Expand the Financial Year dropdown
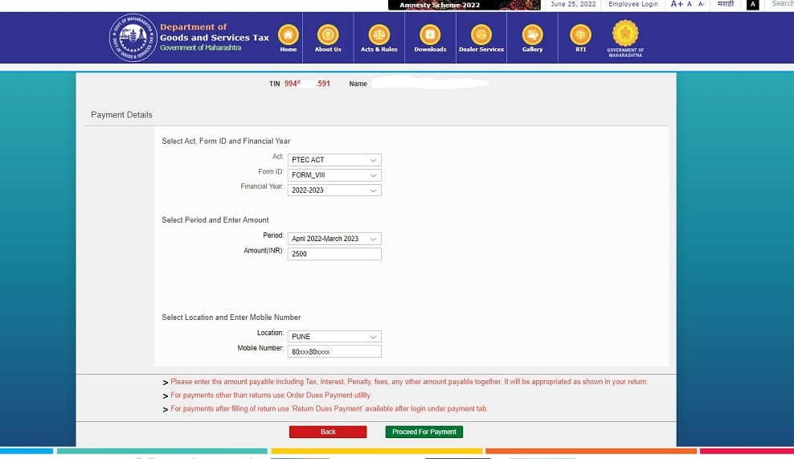The image size is (794, 459). [334, 191]
